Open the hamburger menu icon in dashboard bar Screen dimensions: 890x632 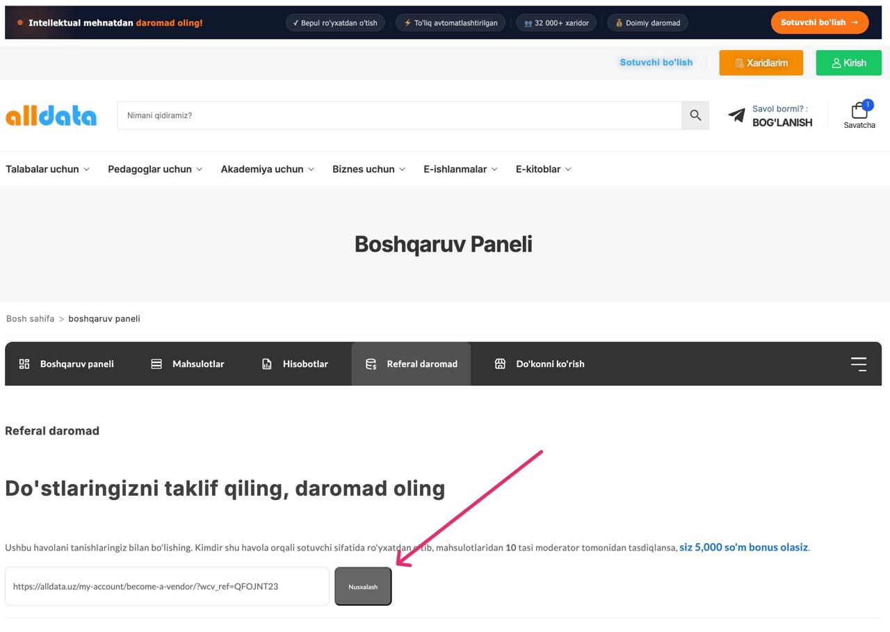(859, 364)
